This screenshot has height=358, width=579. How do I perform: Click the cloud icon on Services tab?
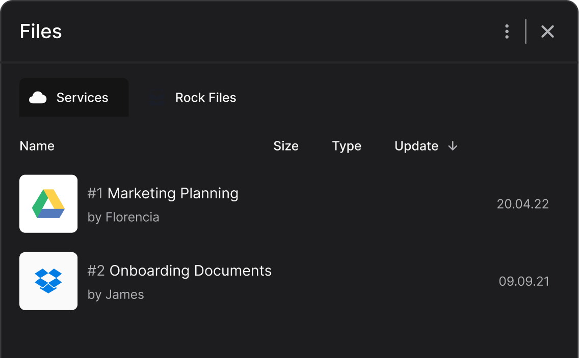coord(39,98)
